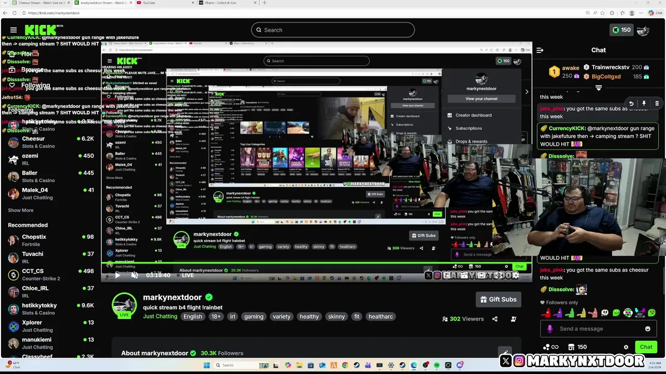
Task: Click the channel points infinity icon
Action: [551, 347]
